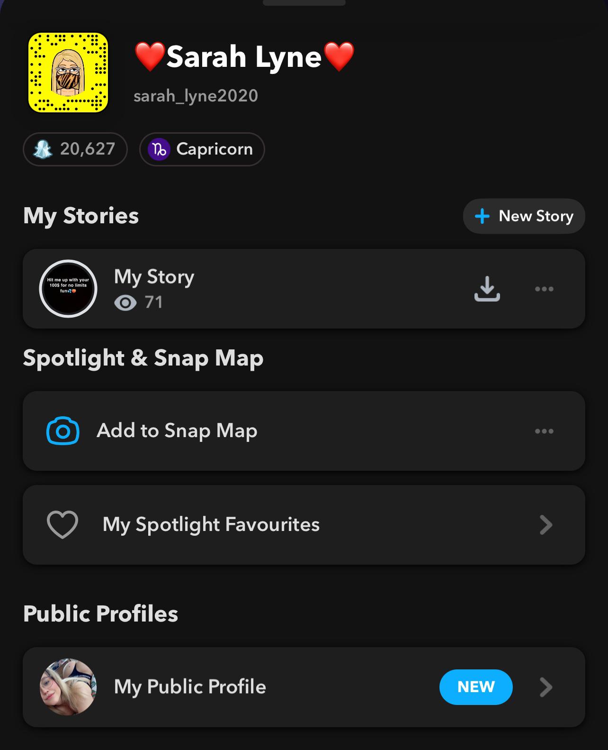
Task: Expand My Public Profile chevron
Action: (546, 687)
